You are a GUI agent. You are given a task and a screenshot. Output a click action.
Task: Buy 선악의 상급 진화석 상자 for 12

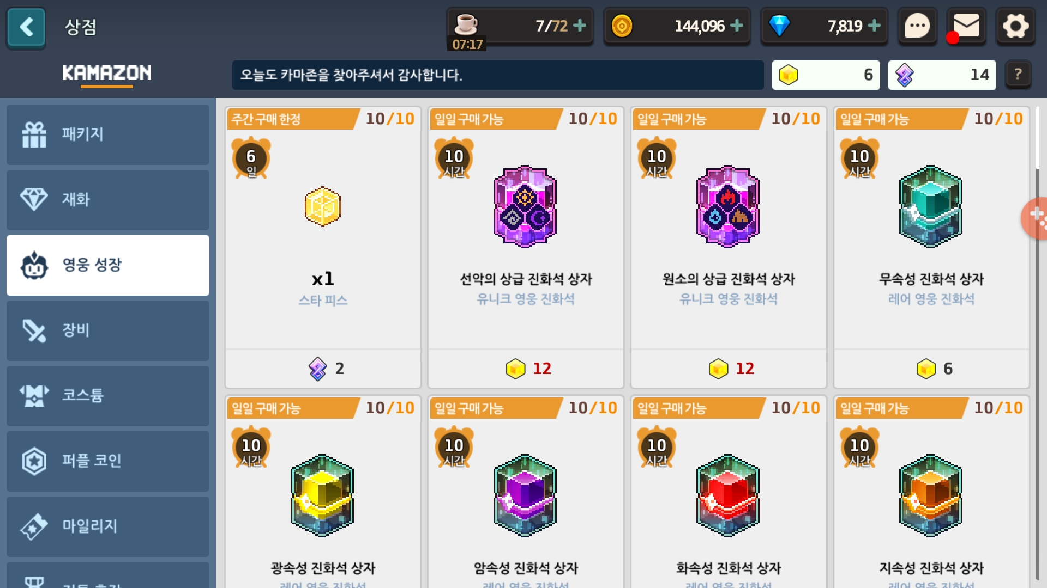point(526,369)
